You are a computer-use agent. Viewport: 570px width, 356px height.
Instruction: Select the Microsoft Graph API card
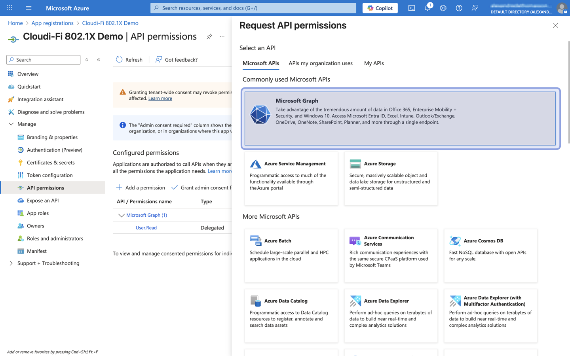(400, 118)
